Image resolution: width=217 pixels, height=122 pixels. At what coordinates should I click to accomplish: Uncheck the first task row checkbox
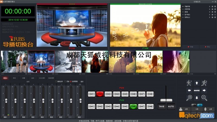click(183, 7)
